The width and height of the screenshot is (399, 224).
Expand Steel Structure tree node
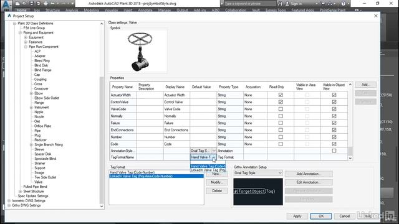pos(20,192)
